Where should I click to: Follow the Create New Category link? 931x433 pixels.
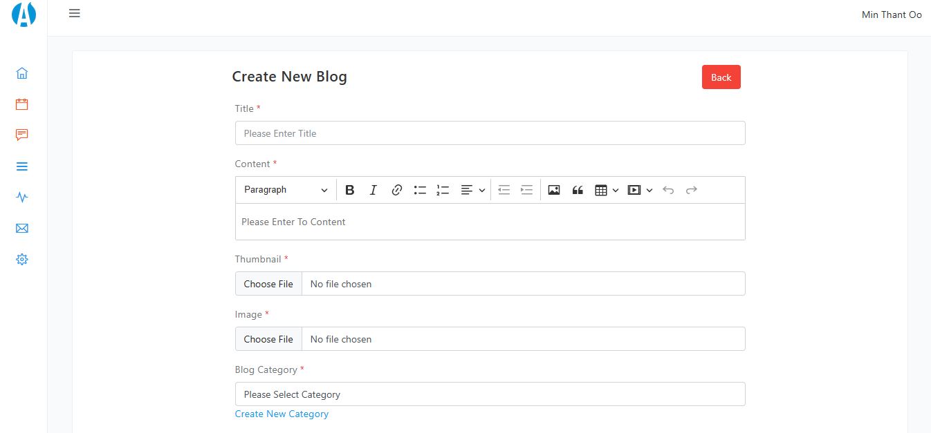click(282, 414)
